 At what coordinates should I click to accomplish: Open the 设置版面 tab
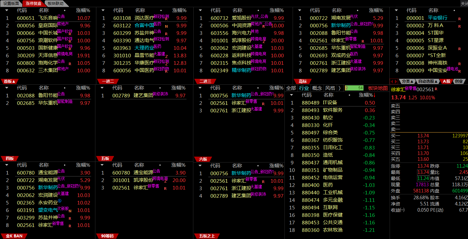click(x=11, y=4)
